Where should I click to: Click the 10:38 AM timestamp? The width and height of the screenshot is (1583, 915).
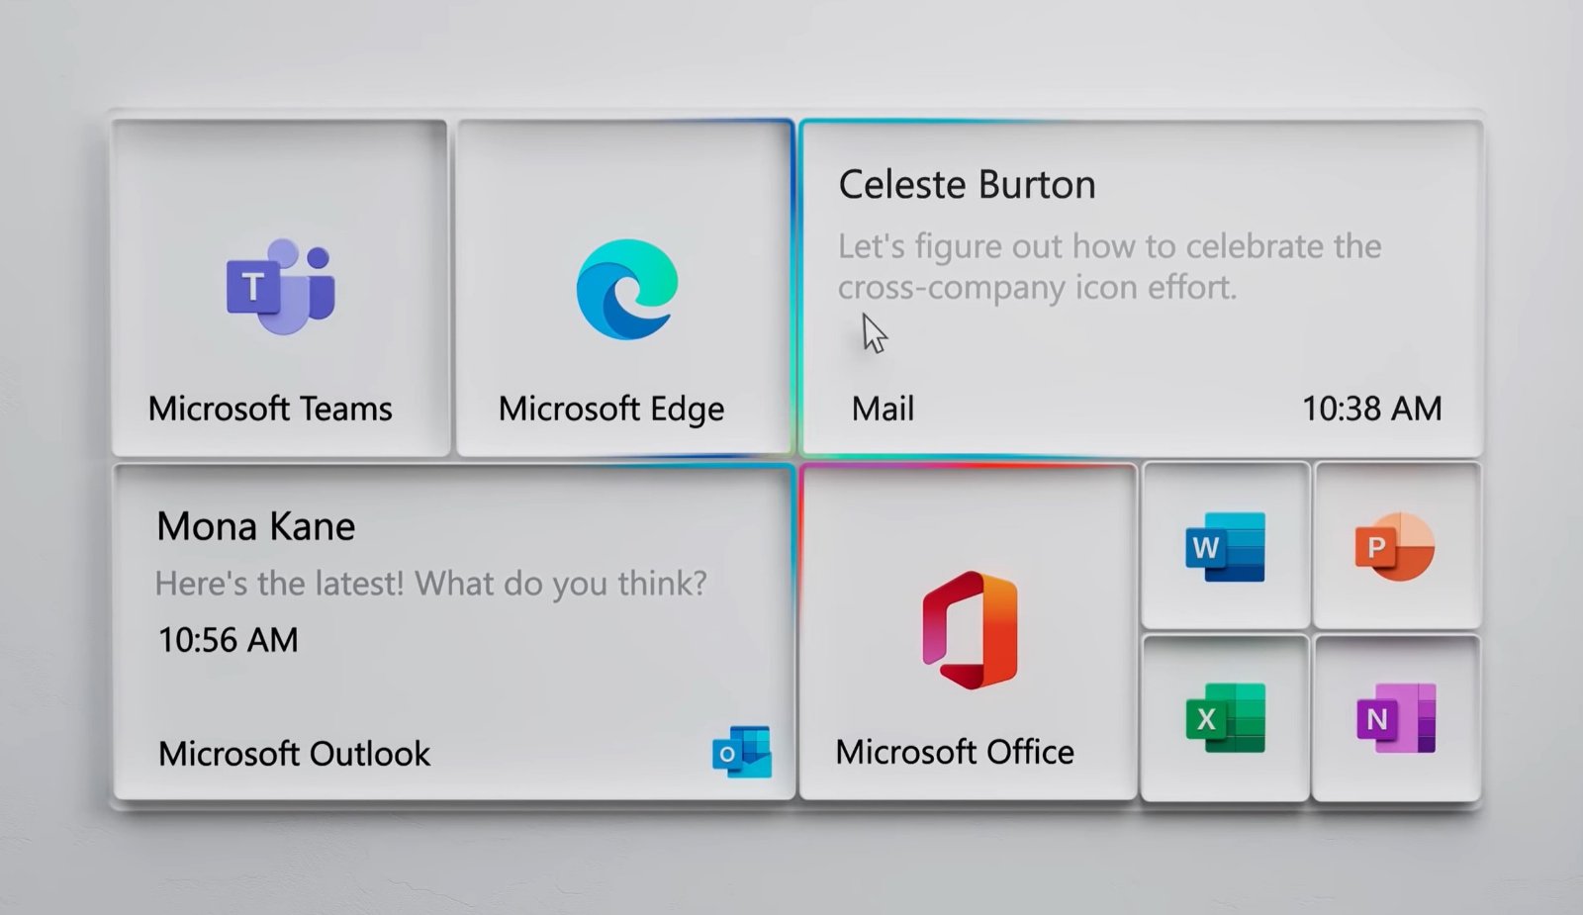coord(1371,409)
